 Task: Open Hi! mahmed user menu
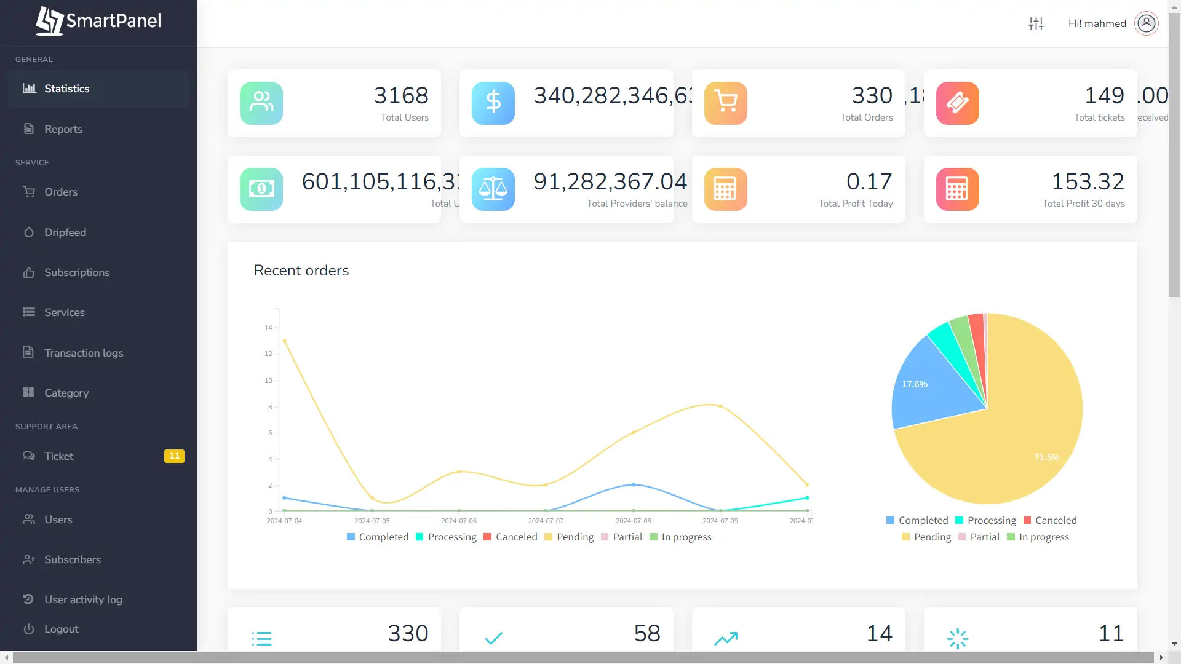point(1097,23)
